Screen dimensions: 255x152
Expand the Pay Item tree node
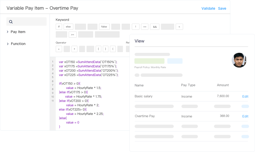tap(7, 32)
